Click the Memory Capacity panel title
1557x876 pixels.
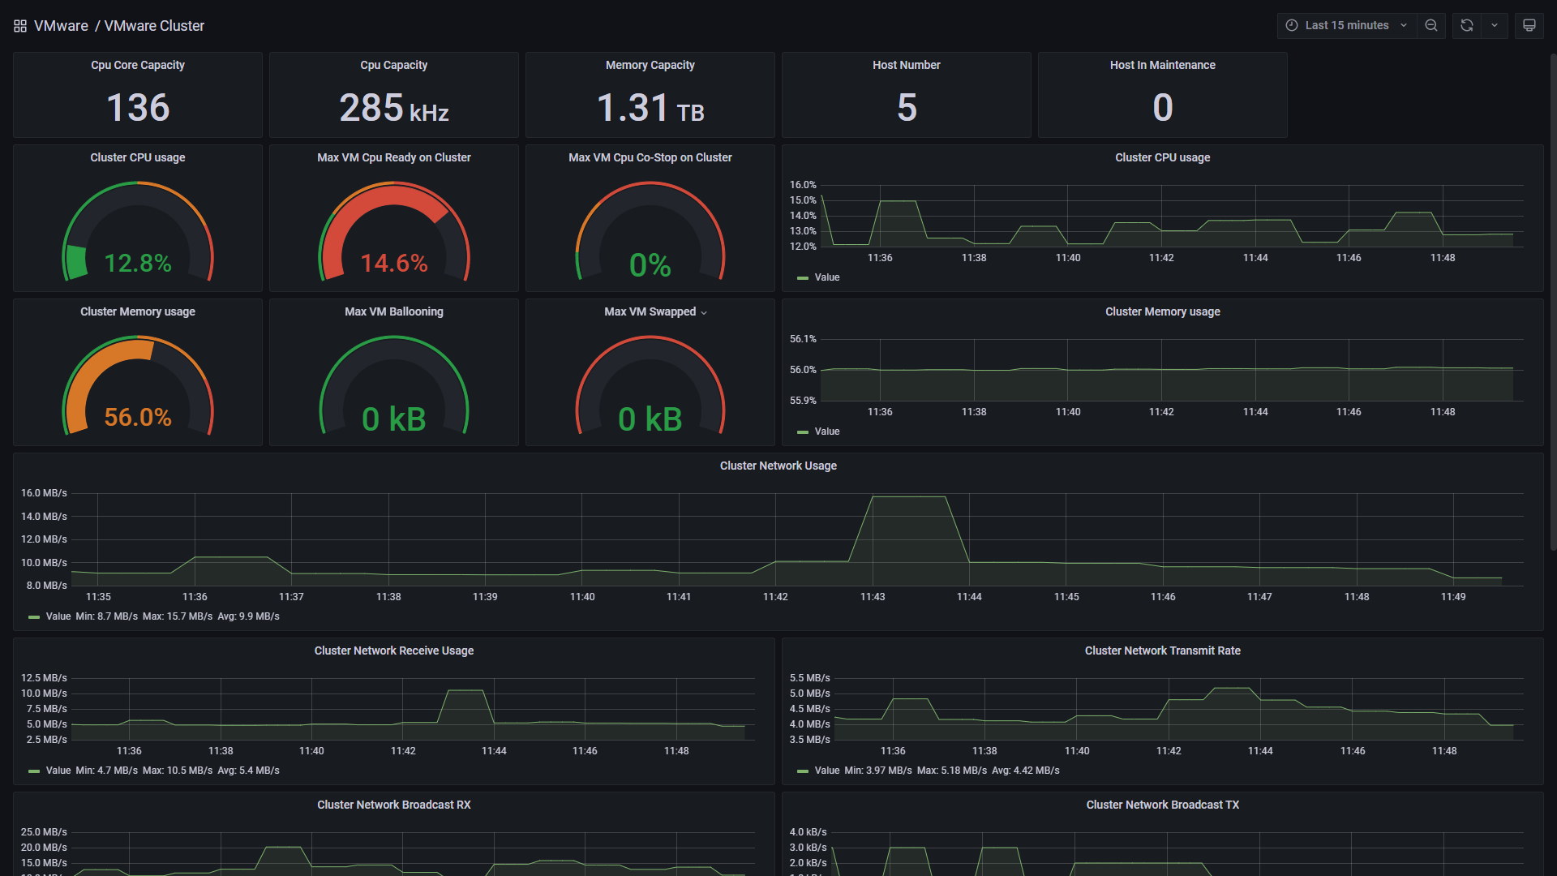[x=650, y=65]
